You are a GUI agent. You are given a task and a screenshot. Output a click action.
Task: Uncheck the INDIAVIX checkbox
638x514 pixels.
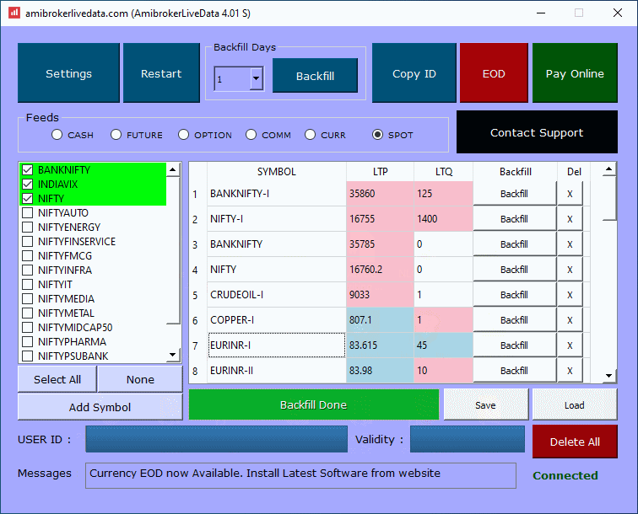pos(27,184)
